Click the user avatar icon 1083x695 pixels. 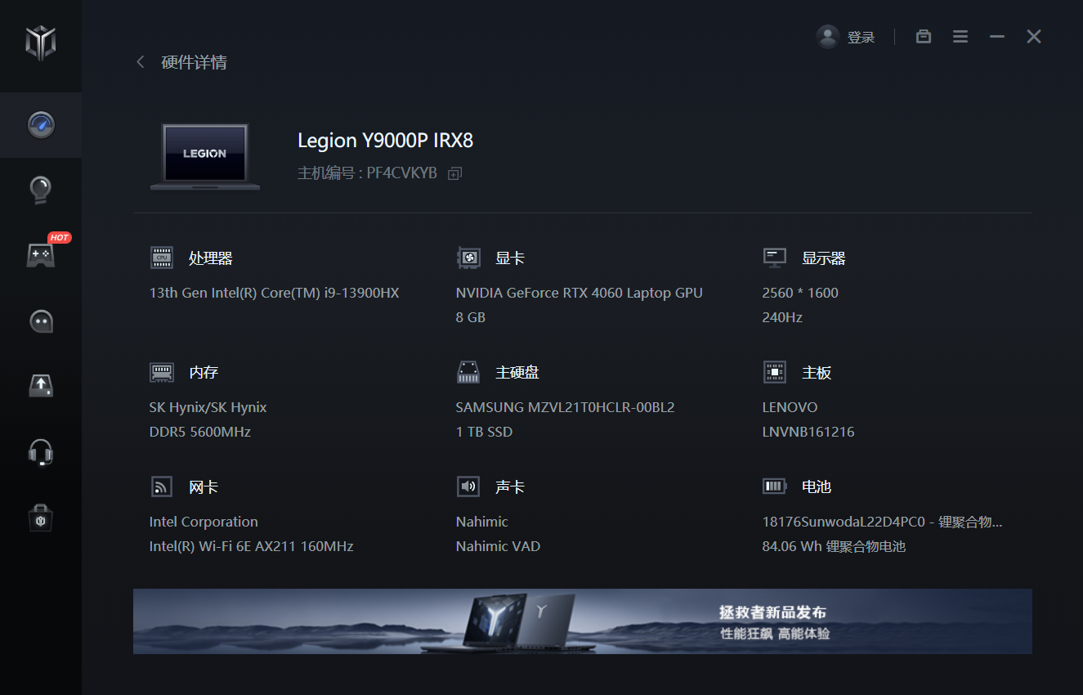click(x=828, y=37)
